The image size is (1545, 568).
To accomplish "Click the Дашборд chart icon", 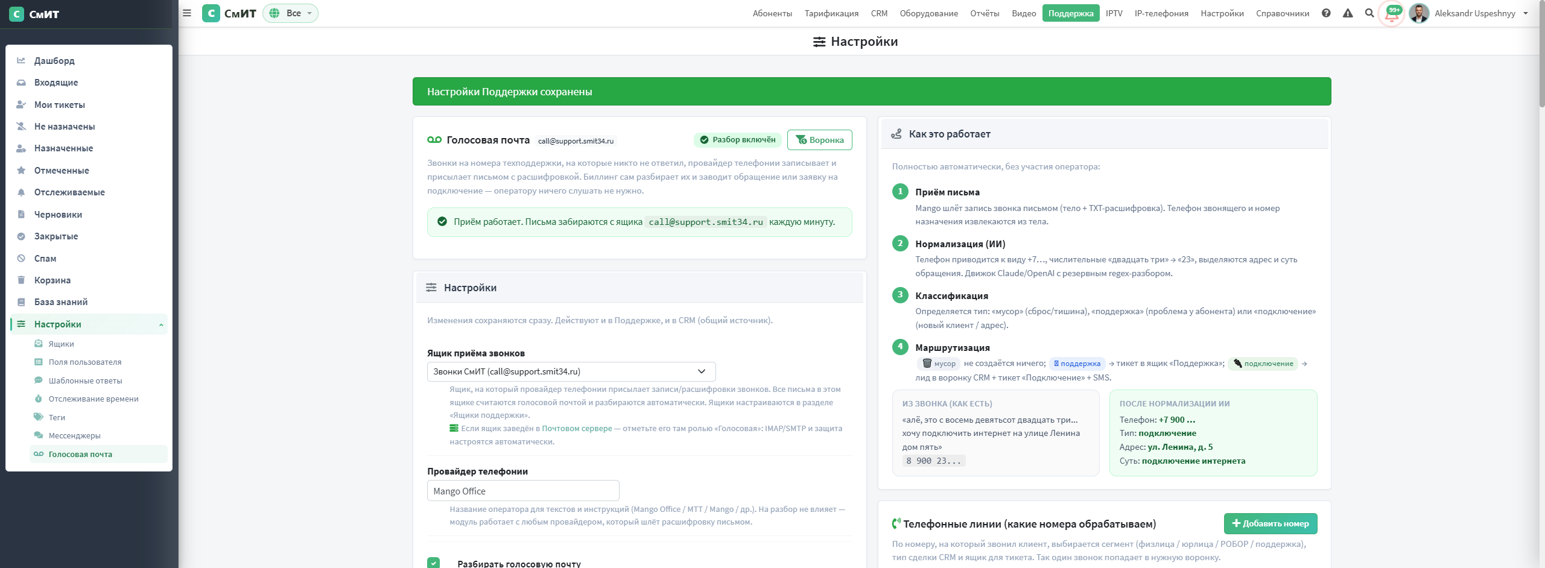I will click(x=21, y=60).
